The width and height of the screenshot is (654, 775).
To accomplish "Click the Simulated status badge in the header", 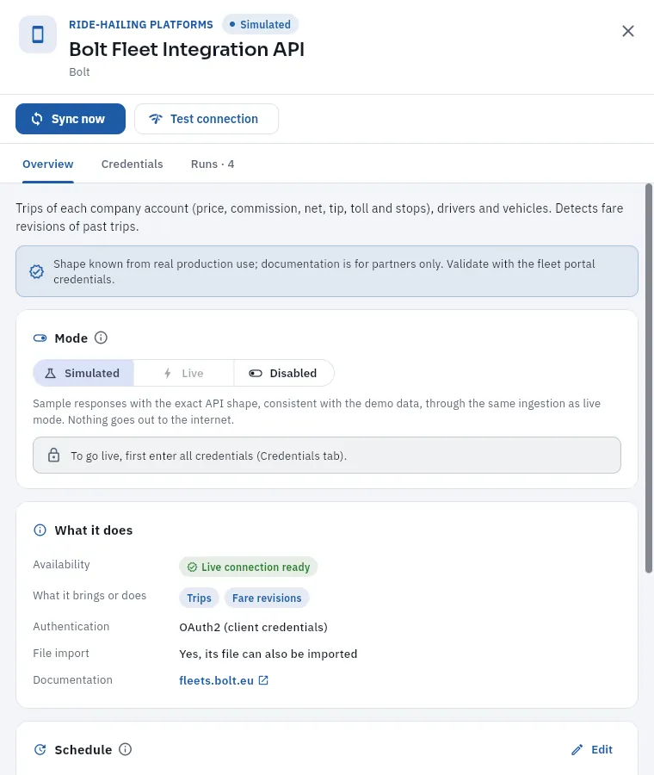I will tap(261, 24).
